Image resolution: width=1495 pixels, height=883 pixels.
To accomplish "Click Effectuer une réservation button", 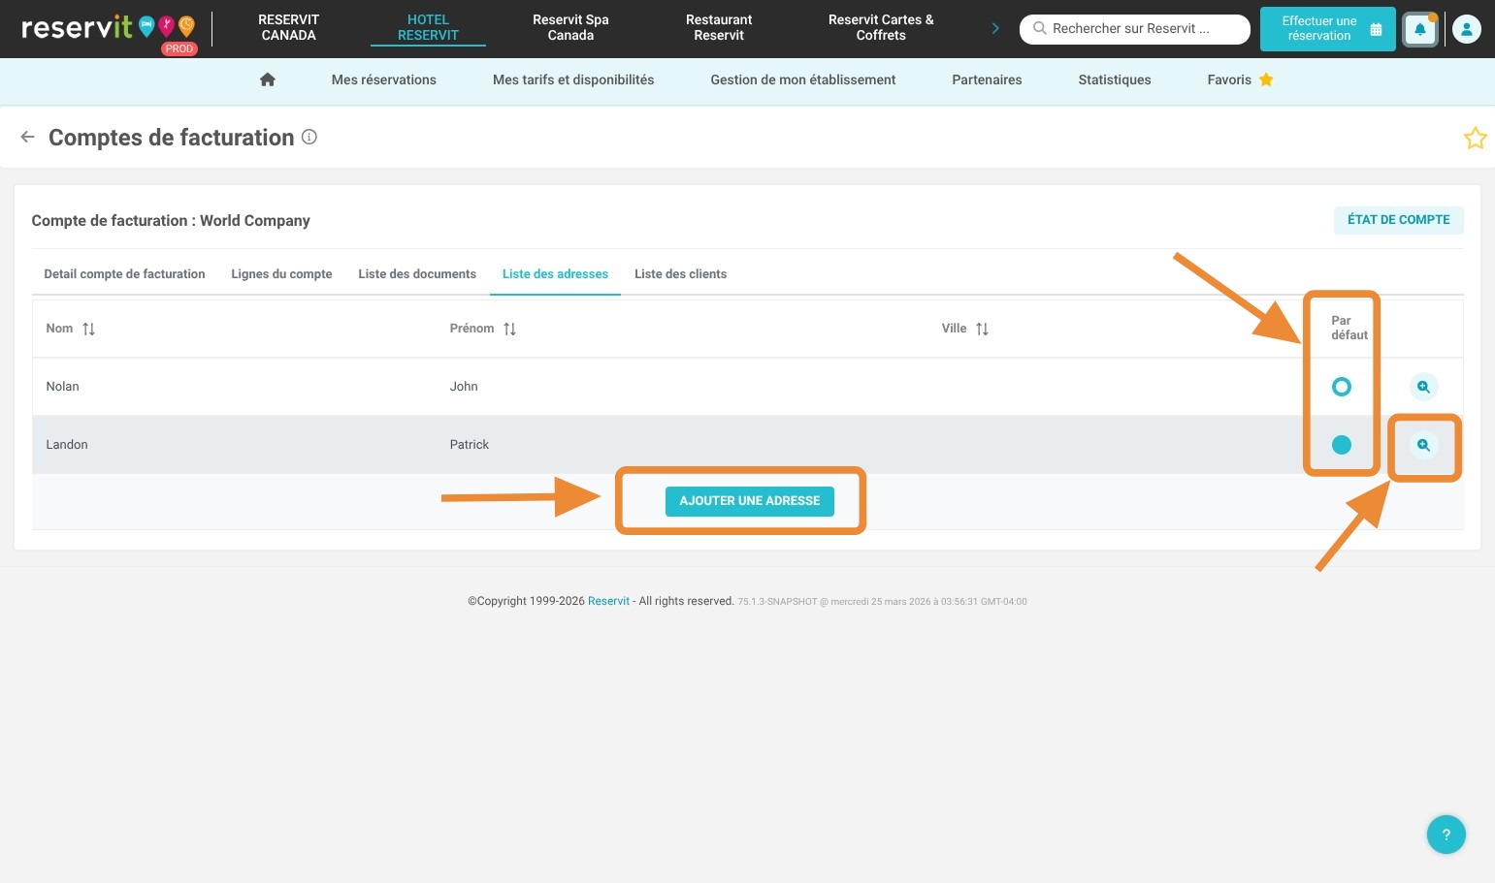I will tap(1327, 29).
